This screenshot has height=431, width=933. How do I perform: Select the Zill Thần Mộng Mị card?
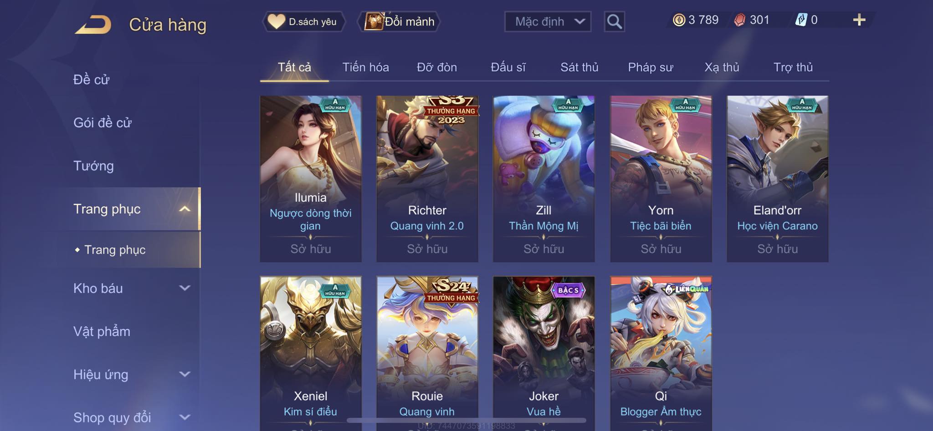pyautogui.click(x=543, y=178)
